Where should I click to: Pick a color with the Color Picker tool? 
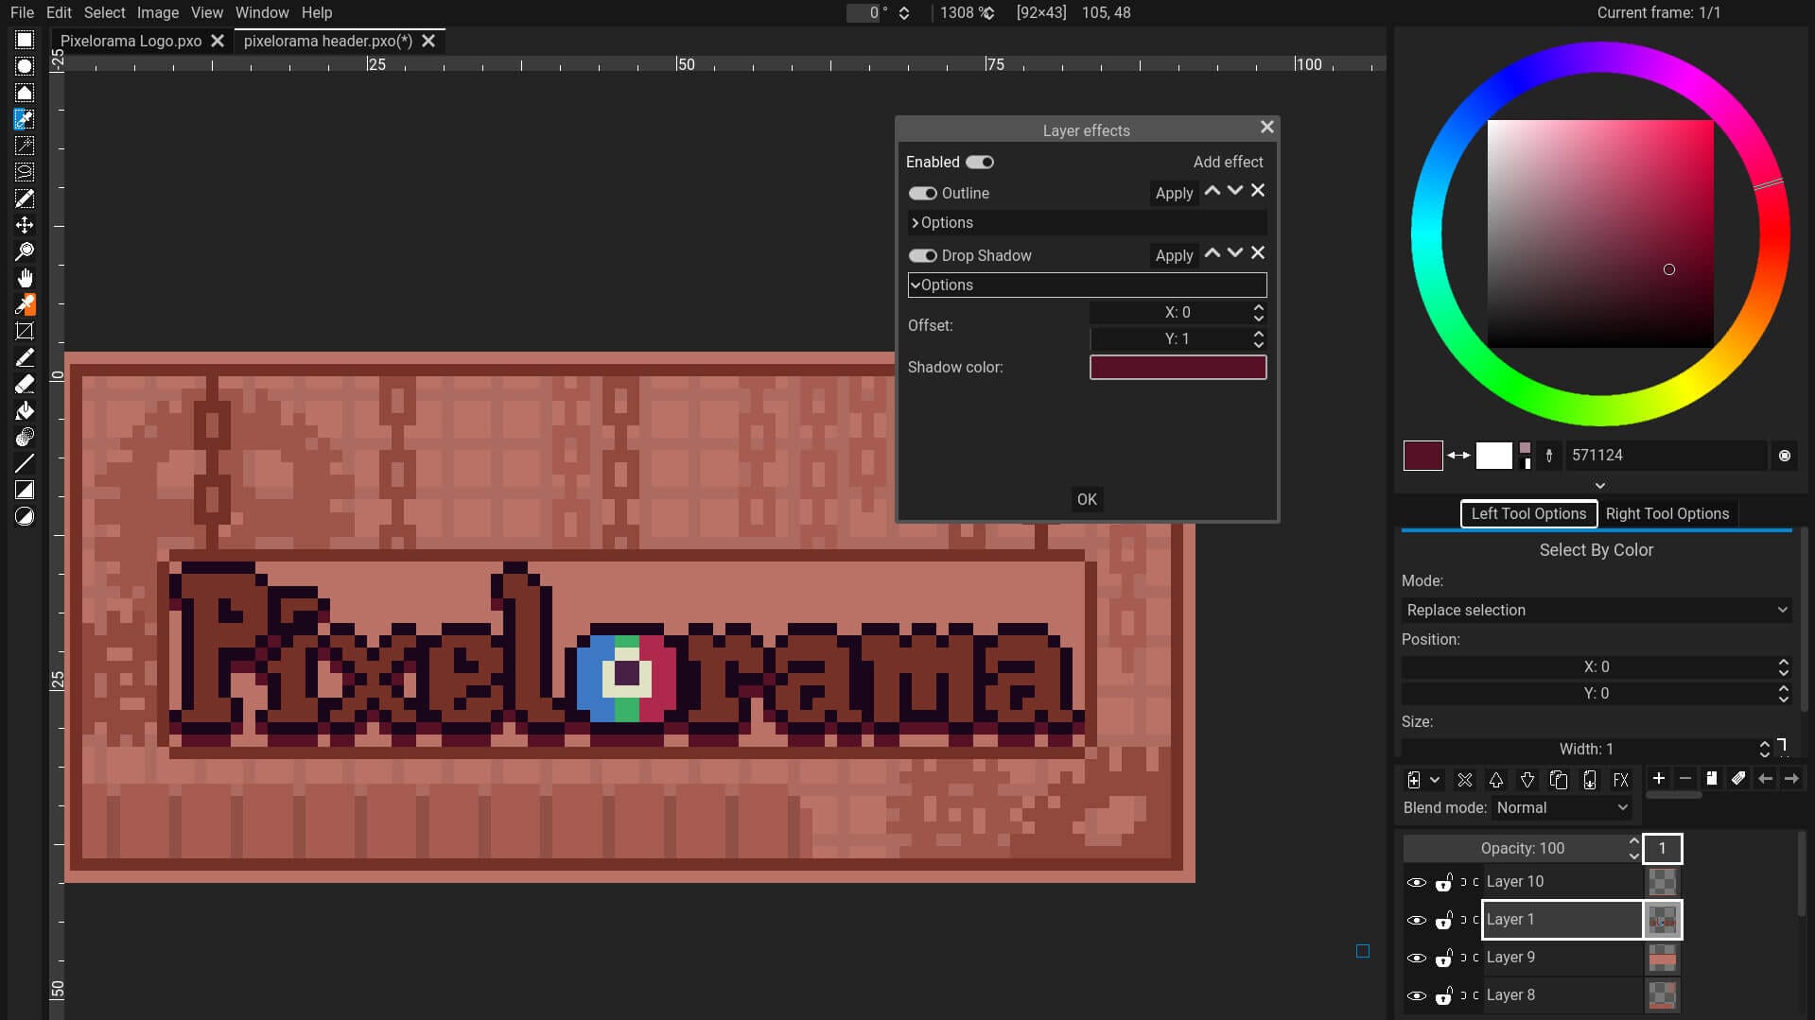pyautogui.click(x=26, y=304)
